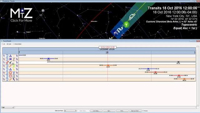Click the bright star near Lyra on sky map
This screenshot has height=113, width=200.
point(43,10)
